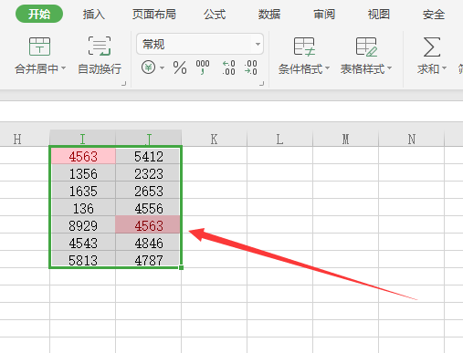This screenshot has height=353, width=463.
Task: Select cell containing 1635
Action: pyautogui.click(x=83, y=191)
